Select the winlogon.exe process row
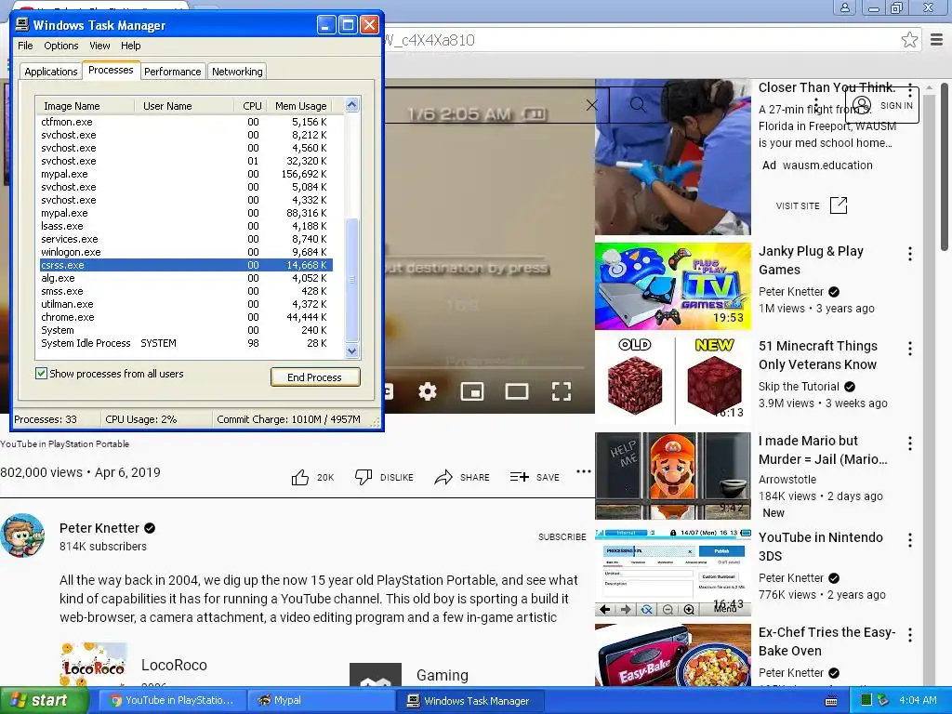Screen dimensions: 952x714 tap(186, 252)
